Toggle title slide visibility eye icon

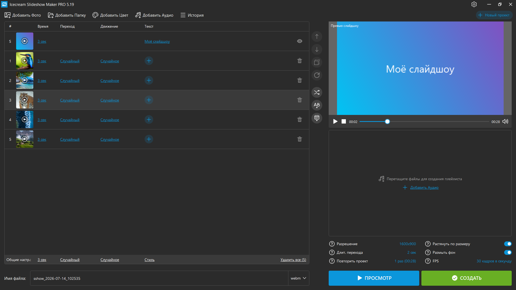point(300,41)
